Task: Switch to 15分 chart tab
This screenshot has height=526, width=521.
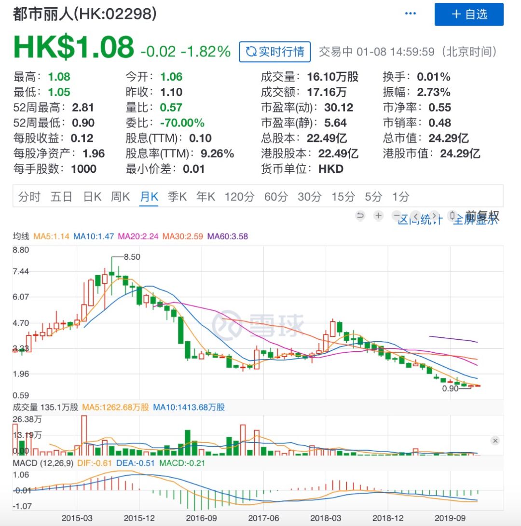Action: (x=343, y=196)
